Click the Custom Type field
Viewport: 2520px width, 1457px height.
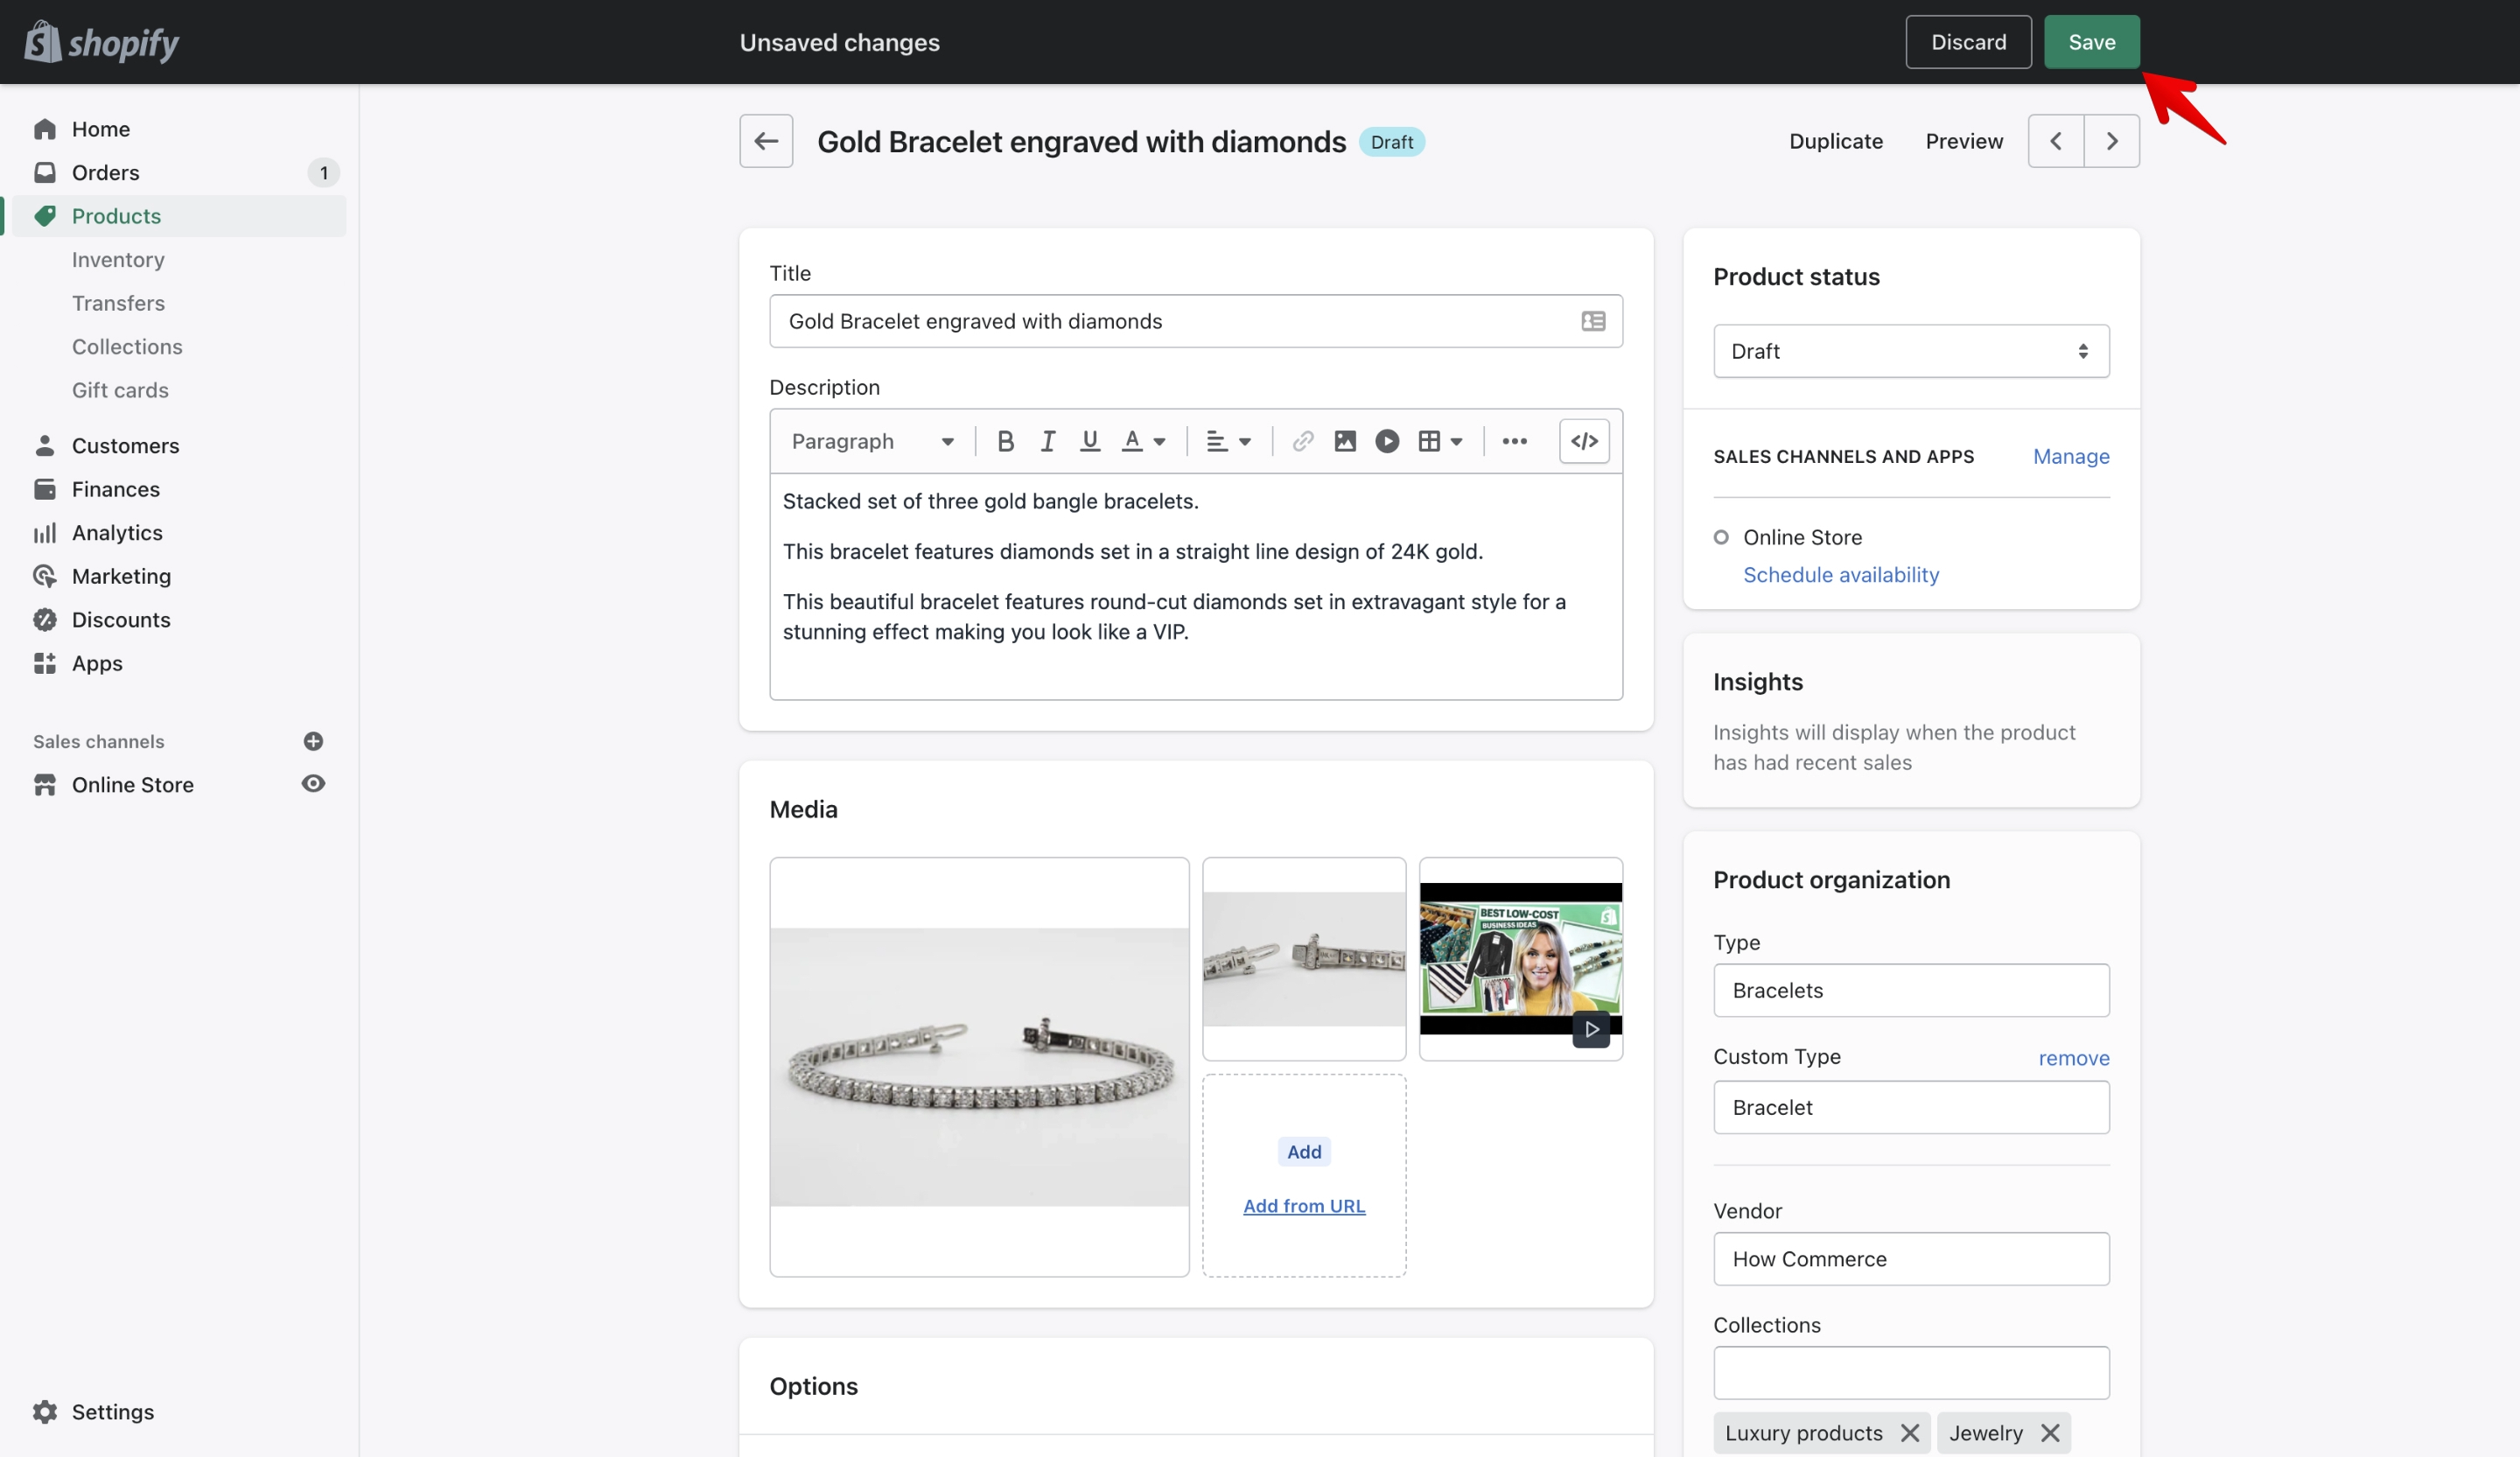click(1911, 1107)
